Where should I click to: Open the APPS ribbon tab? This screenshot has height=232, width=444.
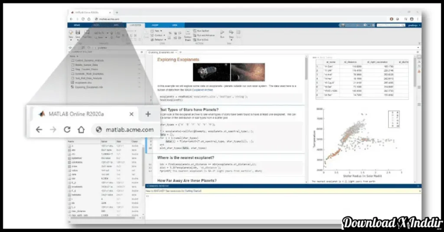point(116,25)
